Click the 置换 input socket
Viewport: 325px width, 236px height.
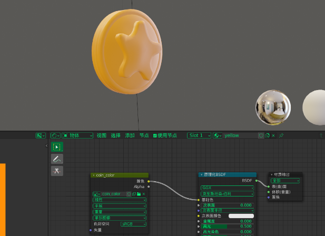[x=269, y=197]
